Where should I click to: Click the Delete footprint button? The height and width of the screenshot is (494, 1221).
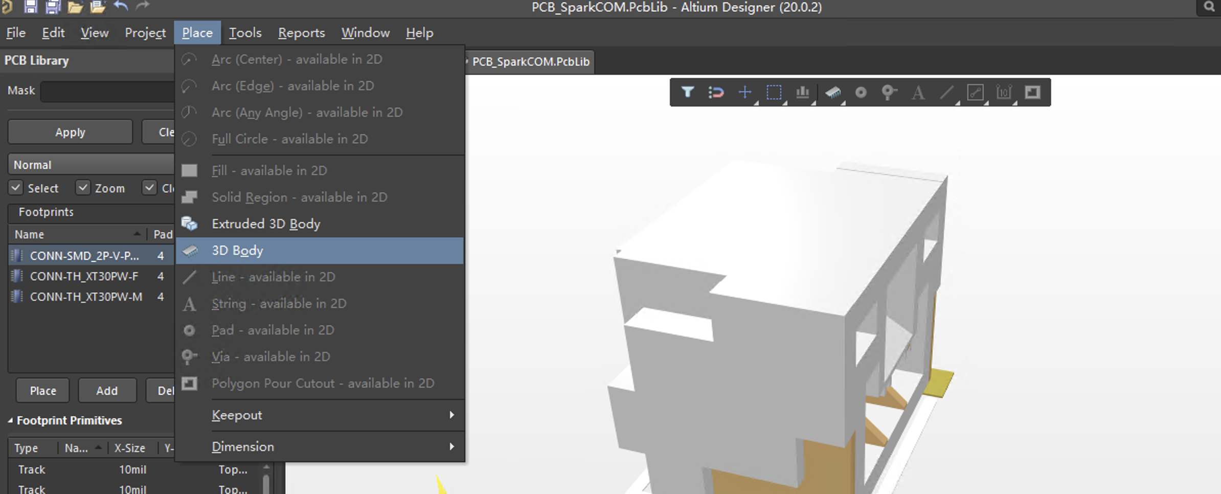(x=161, y=391)
